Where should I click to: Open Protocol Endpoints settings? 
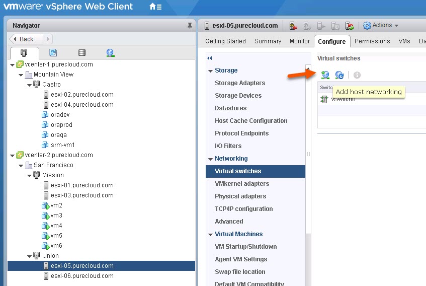coord(242,133)
